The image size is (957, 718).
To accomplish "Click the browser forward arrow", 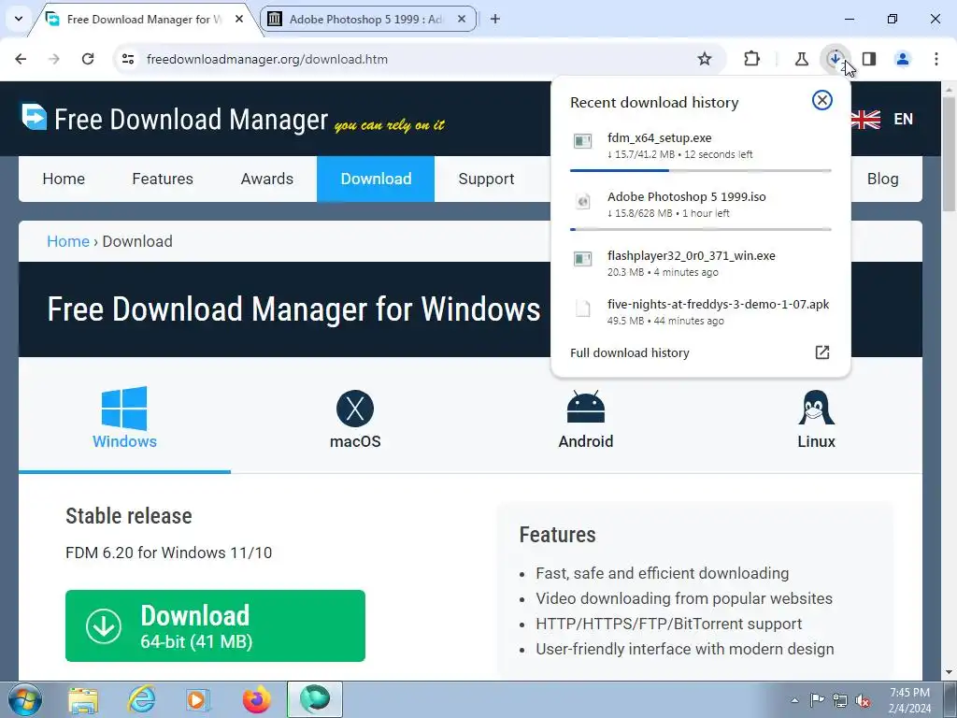I will click(x=54, y=59).
